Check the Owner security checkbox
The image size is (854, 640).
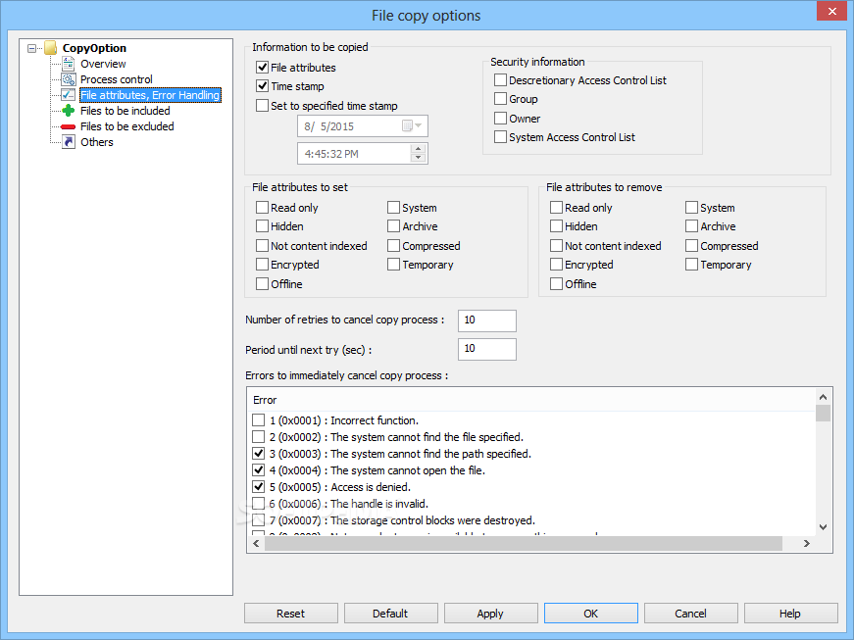click(x=500, y=118)
